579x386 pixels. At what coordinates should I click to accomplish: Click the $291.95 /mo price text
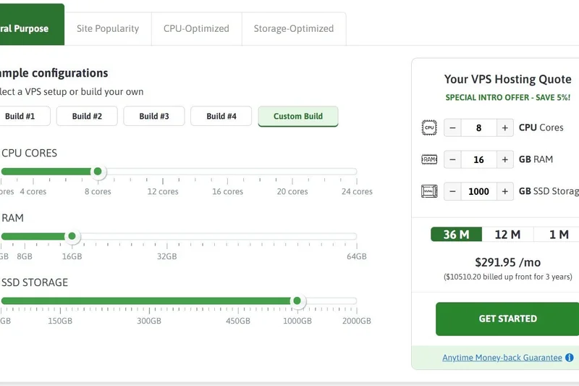[508, 262]
